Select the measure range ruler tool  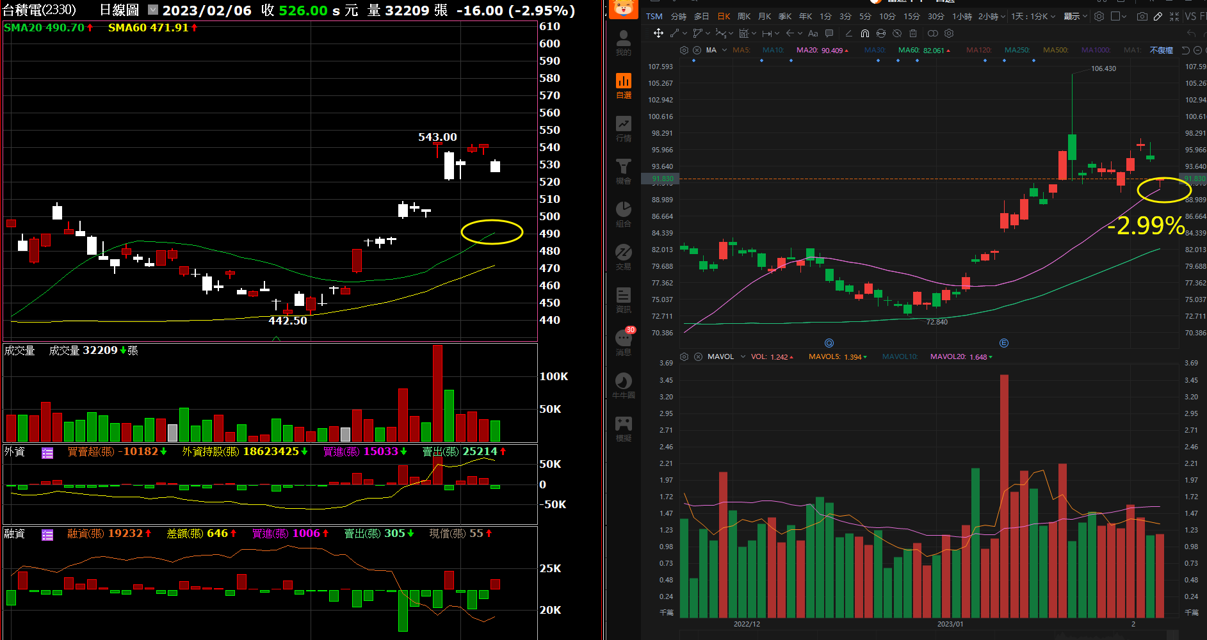pyautogui.click(x=766, y=33)
